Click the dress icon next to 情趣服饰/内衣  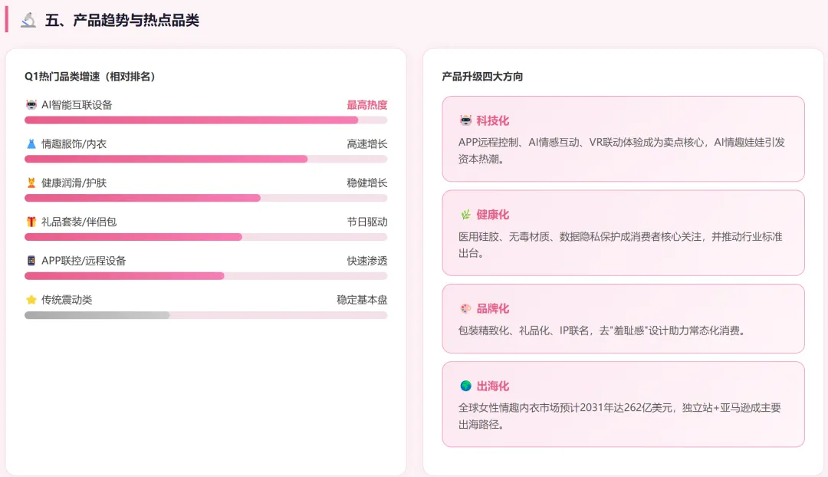pos(31,144)
